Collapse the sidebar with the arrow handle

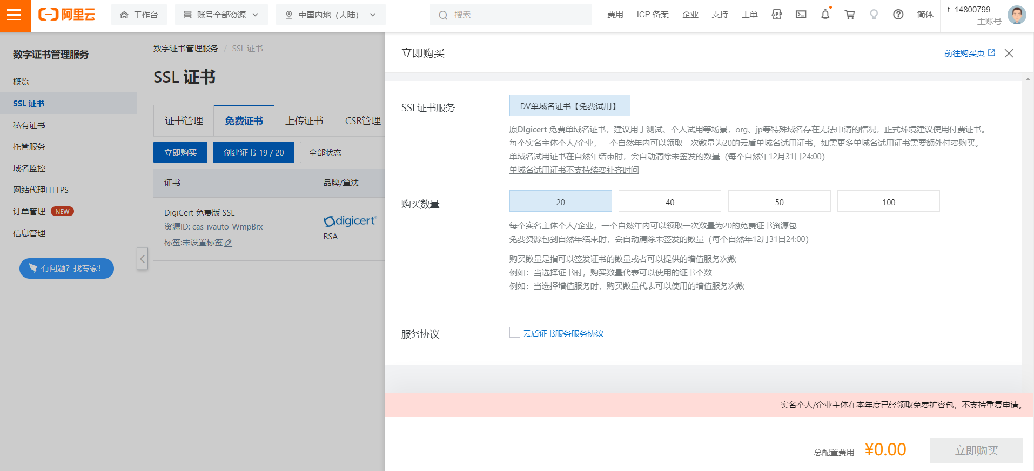(x=143, y=259)
